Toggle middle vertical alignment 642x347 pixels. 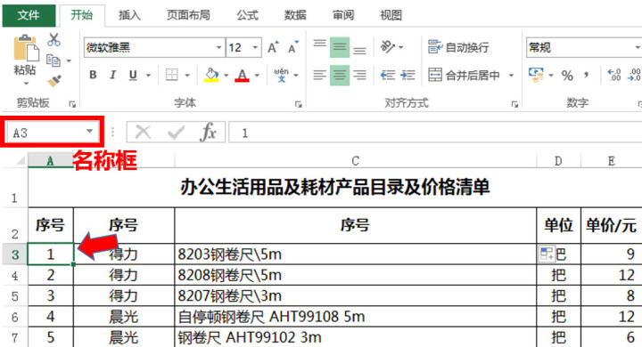coord(340,47)
